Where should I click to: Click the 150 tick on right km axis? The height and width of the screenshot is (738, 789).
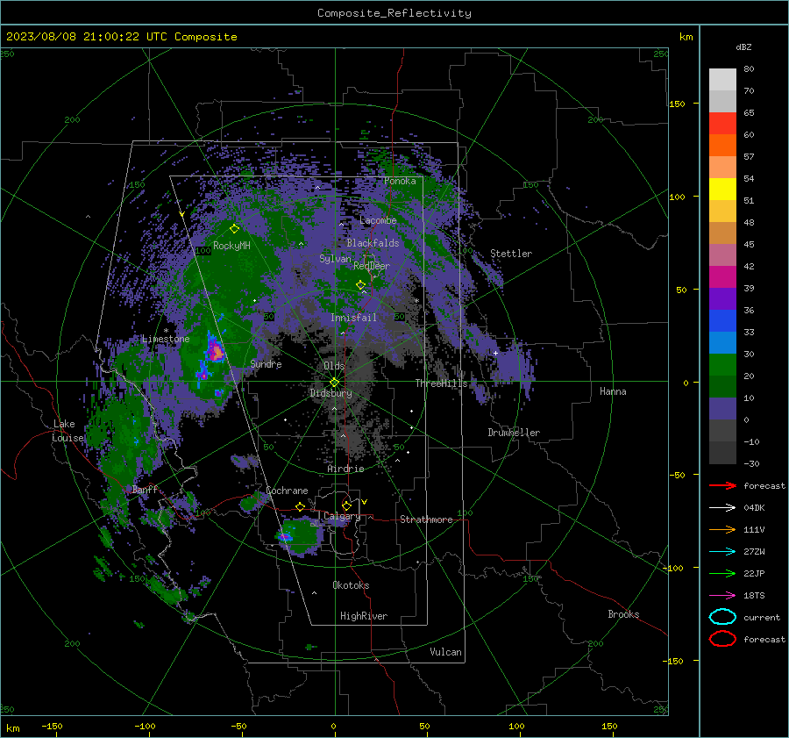pyautogui.click(x=677, y=104)
